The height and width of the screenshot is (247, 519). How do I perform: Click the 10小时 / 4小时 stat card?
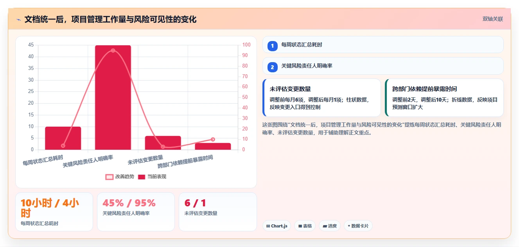tap(54, 212)
